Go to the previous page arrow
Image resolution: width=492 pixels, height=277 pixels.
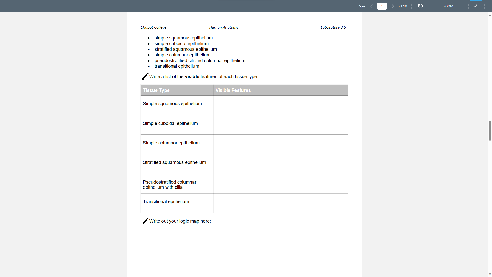371,6
